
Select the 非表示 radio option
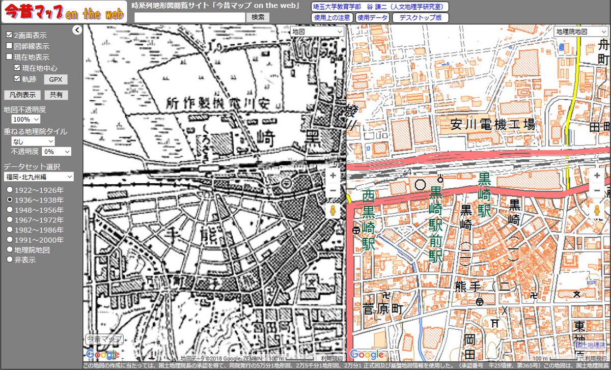[x=9, y=259]
